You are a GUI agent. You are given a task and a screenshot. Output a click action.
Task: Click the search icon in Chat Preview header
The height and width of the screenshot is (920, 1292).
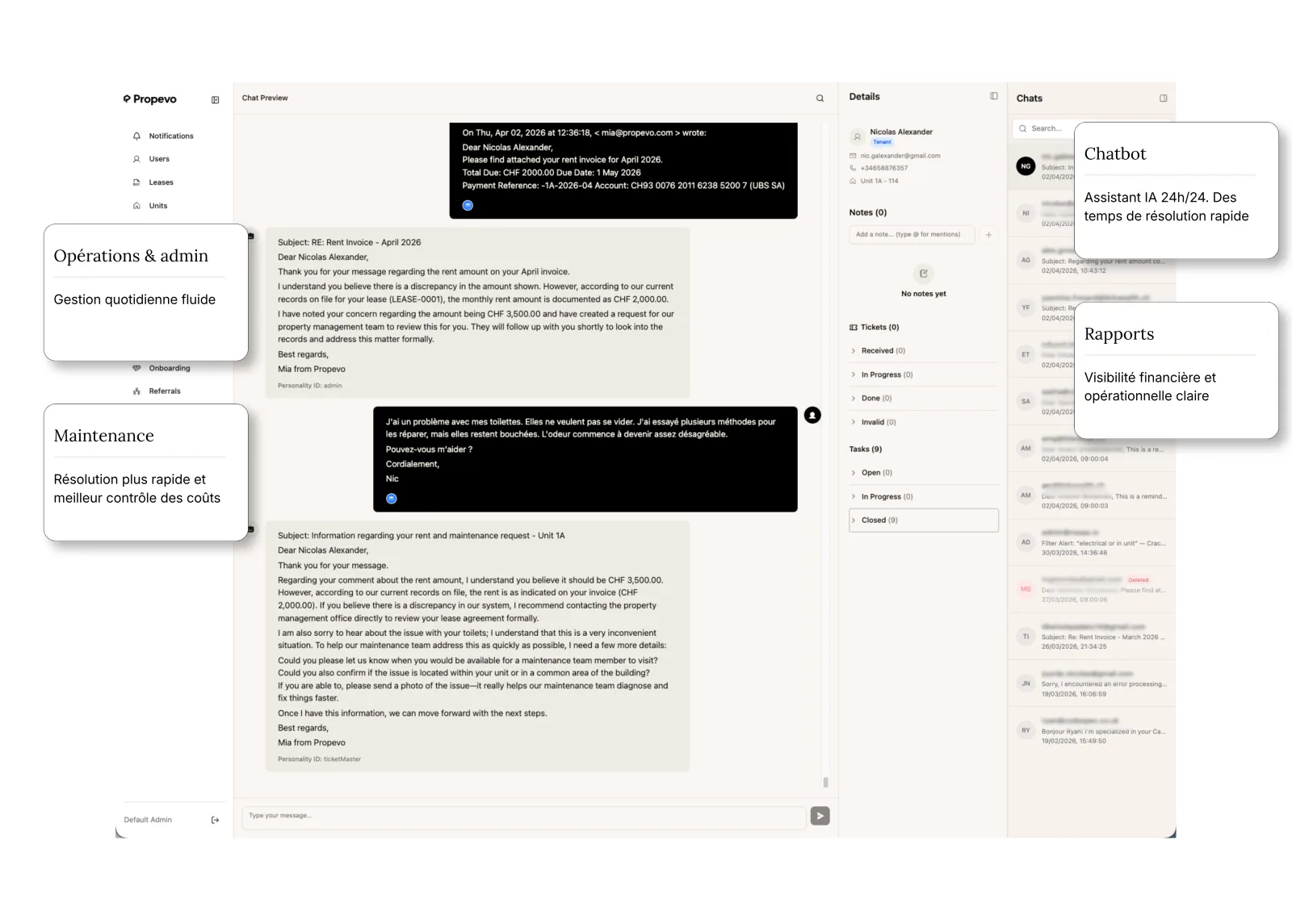coord(820,98)
